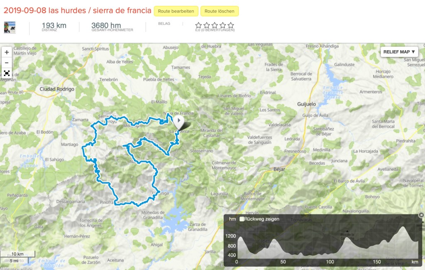Give the route a four-star rating
The image size is (425, 270).
[223, 25]
